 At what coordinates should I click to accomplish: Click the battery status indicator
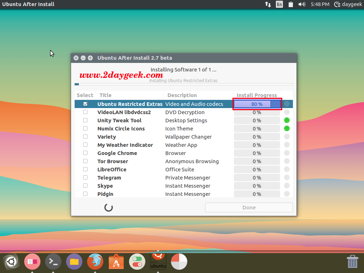coord(290,4)
